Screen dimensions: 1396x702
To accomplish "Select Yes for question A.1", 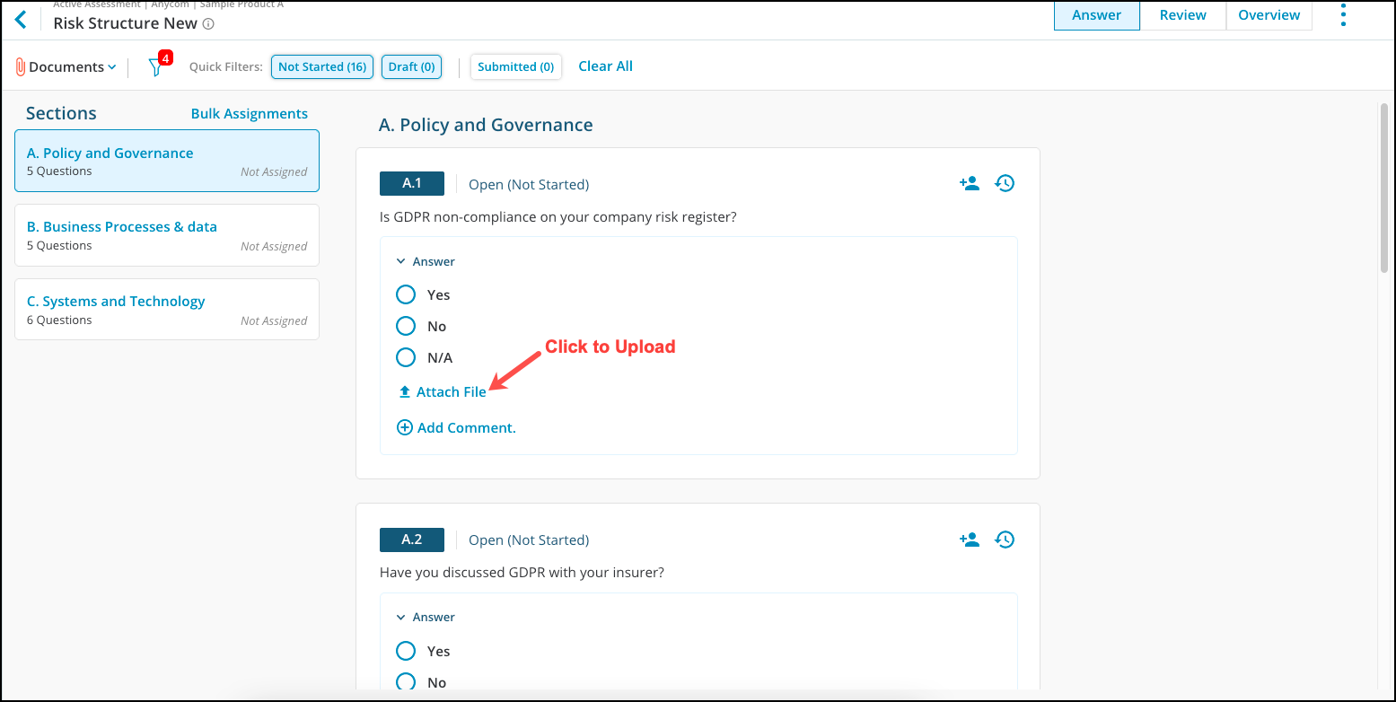I will coord(406,294).
